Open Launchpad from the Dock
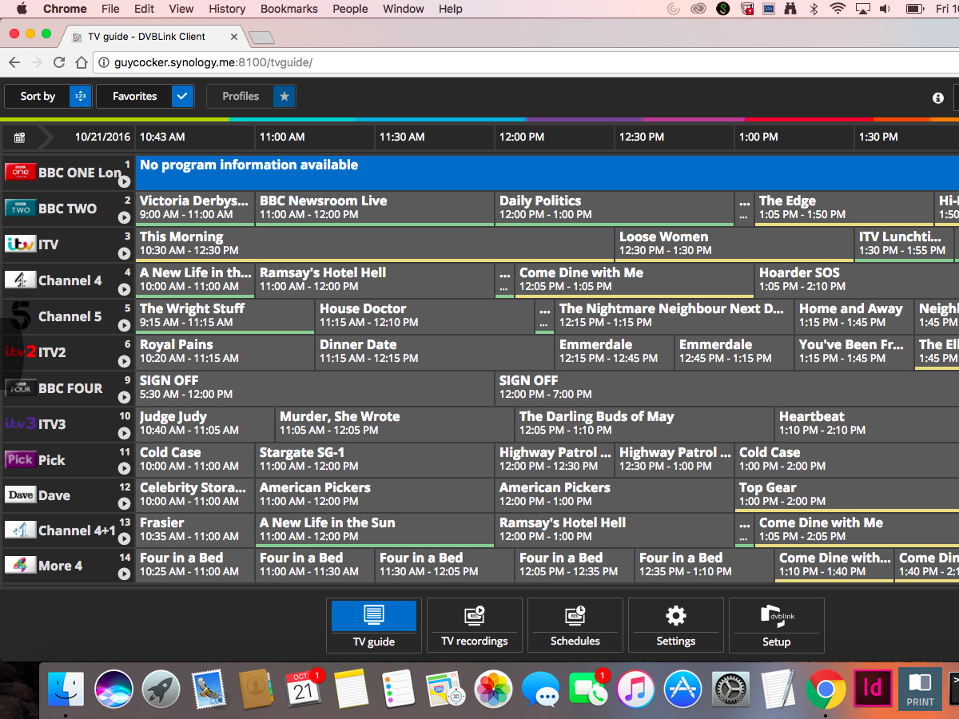This screenshot has width=959, height=719. pyautogui.click(x=161, y=688)
